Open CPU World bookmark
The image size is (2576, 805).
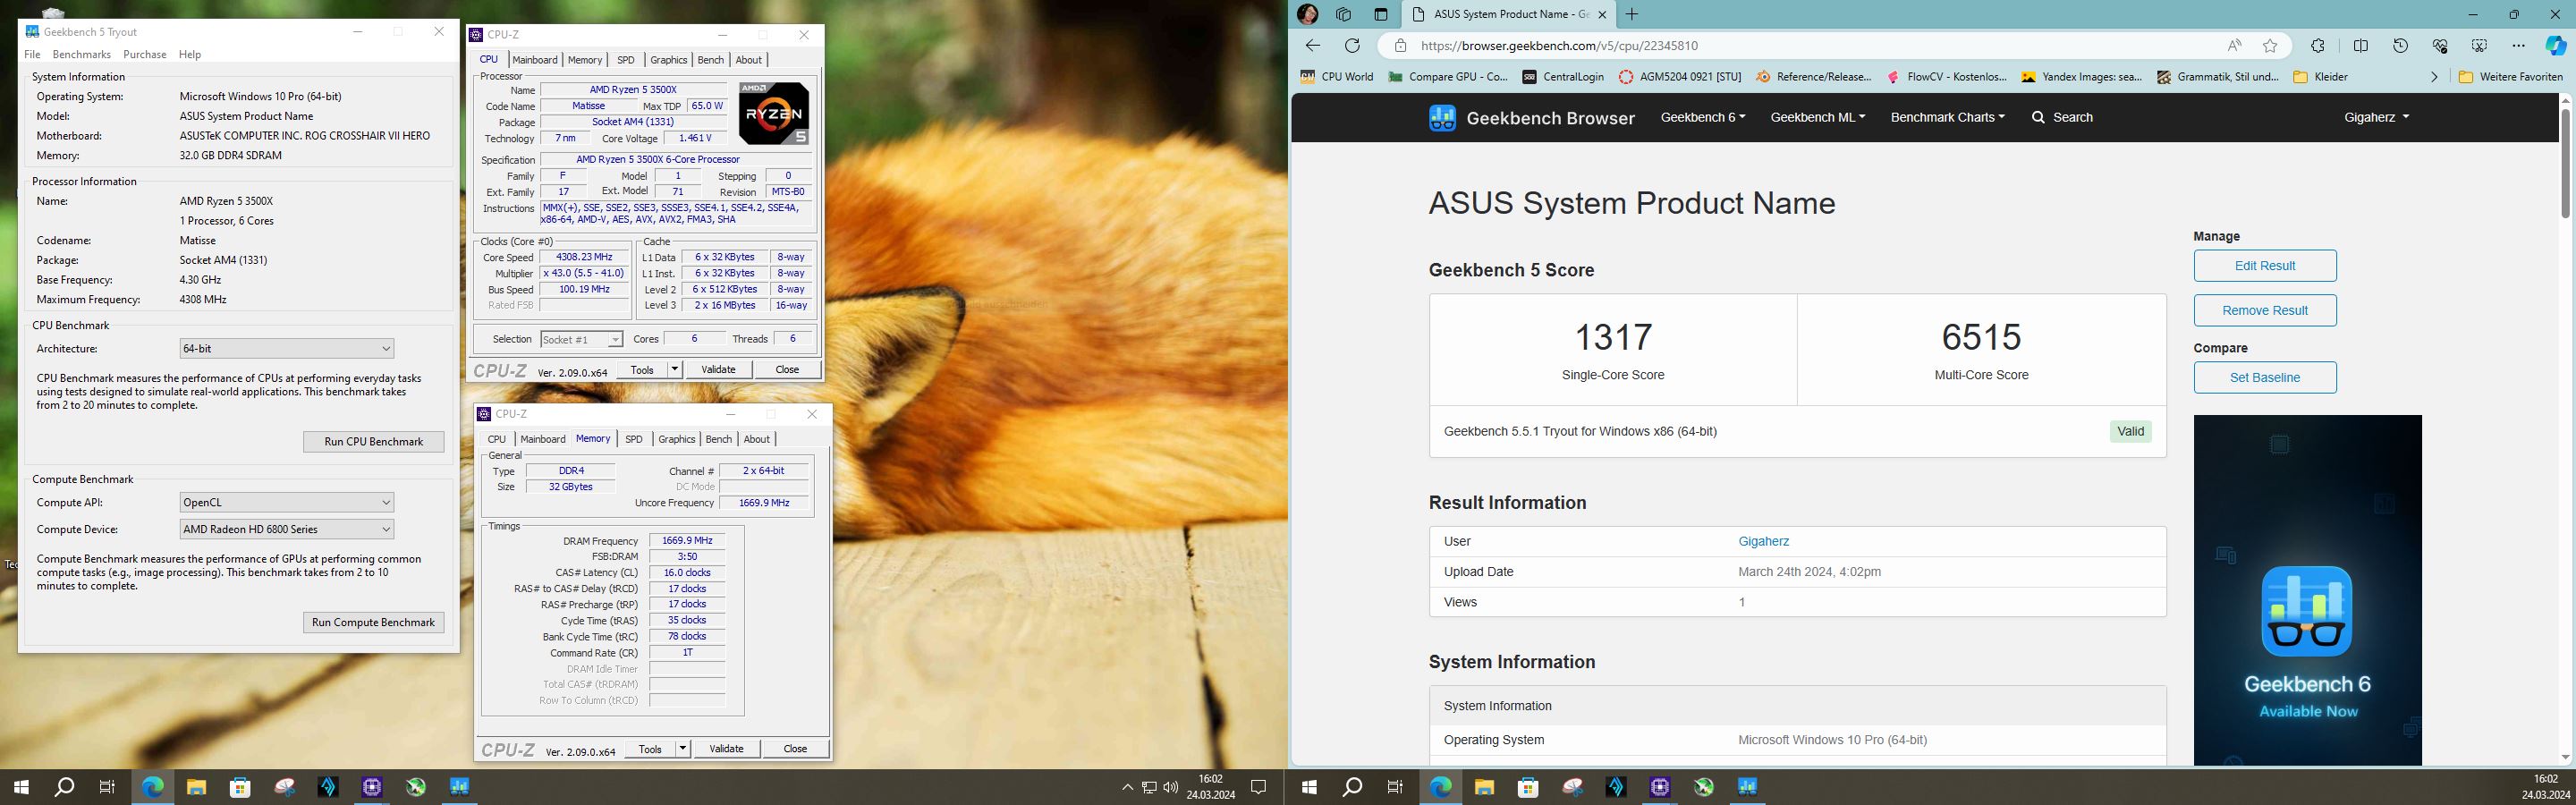click(1337, 76)
